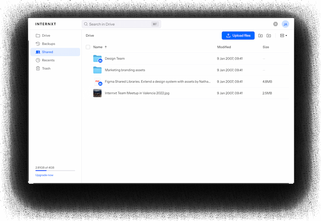Open the Design Team shared folder icon
The image size is (321, 221).
point(97,59)
